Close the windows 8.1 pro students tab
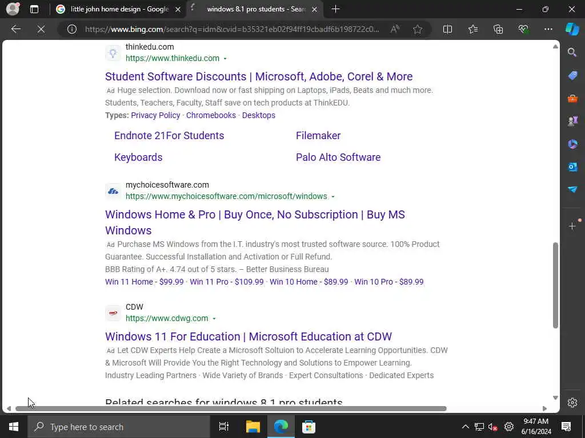This screenshot has width=585, height=438. (315, 9)
